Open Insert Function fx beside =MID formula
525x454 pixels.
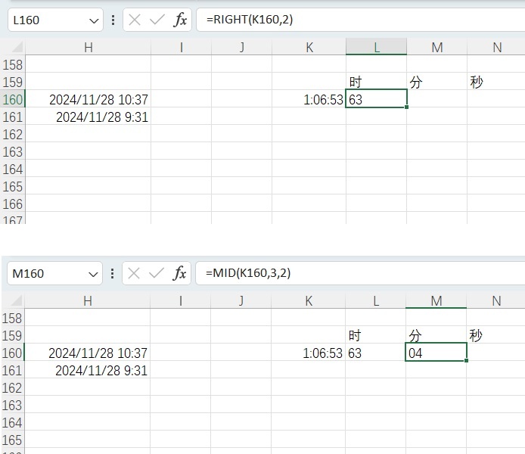point(179,274)
